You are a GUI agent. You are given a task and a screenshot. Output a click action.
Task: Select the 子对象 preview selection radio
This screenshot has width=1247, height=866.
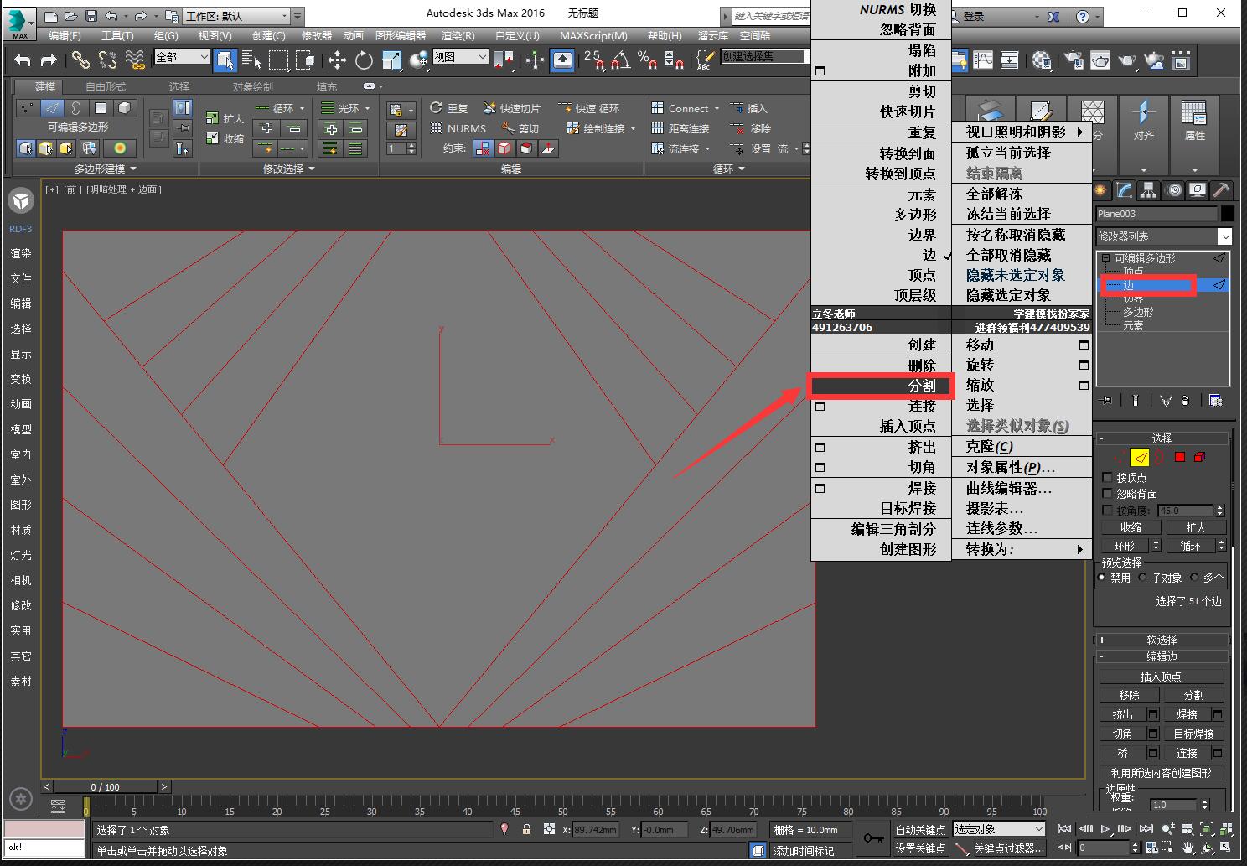tap(1142, 578)
